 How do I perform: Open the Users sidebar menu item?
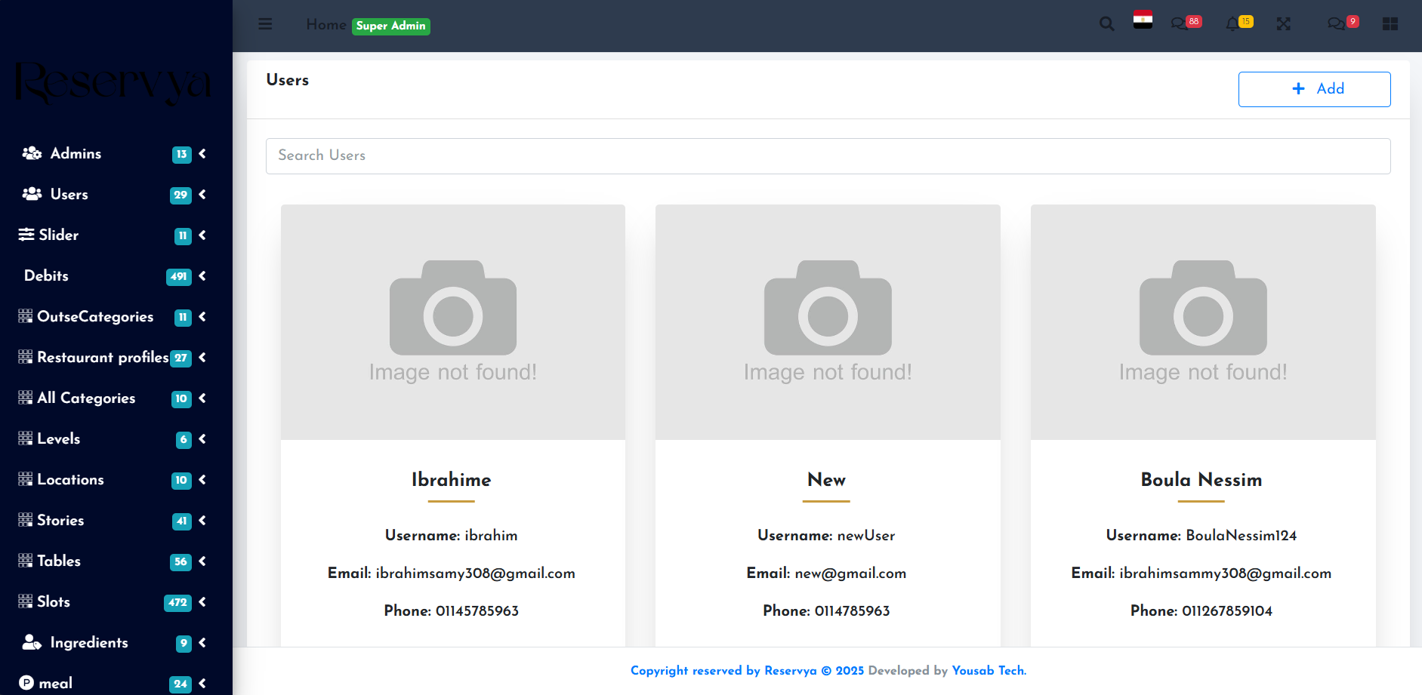pos(69,195)
